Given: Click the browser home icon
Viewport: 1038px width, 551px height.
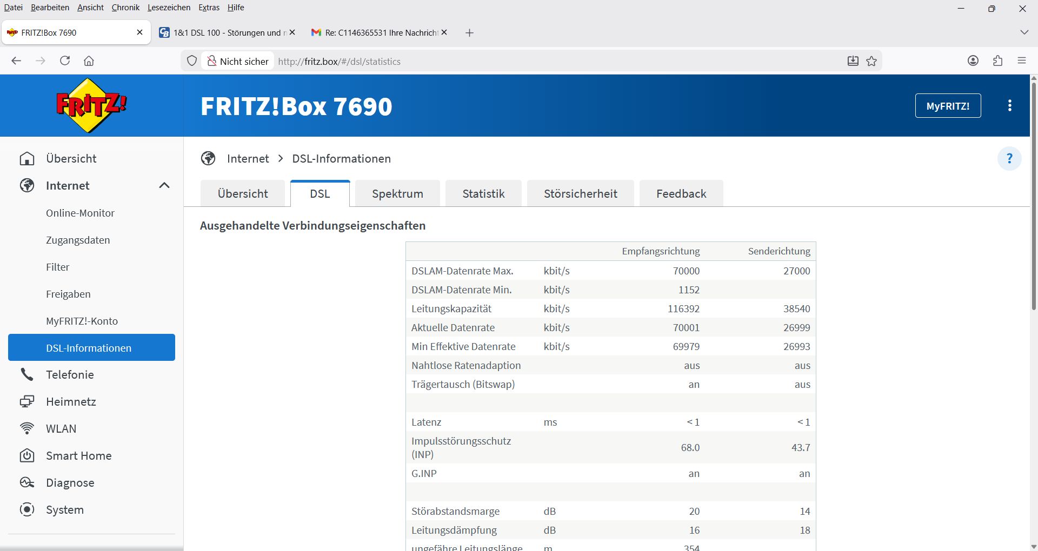Looking at the screenshot, I should click(x=89, y=61).
